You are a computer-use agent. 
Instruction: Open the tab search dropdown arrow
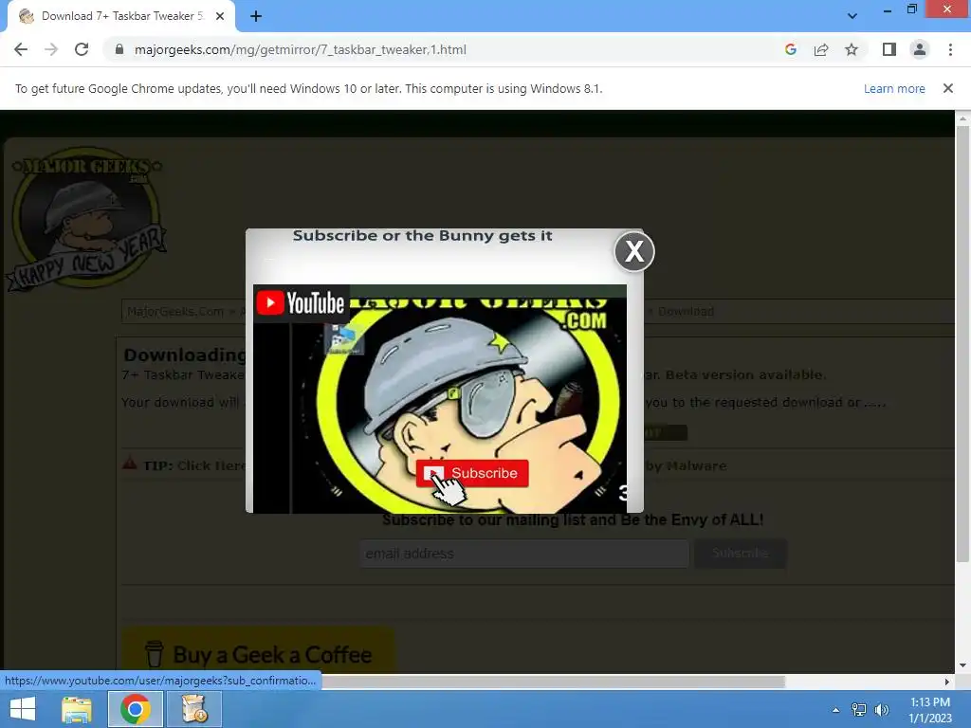tap(852, 16)
